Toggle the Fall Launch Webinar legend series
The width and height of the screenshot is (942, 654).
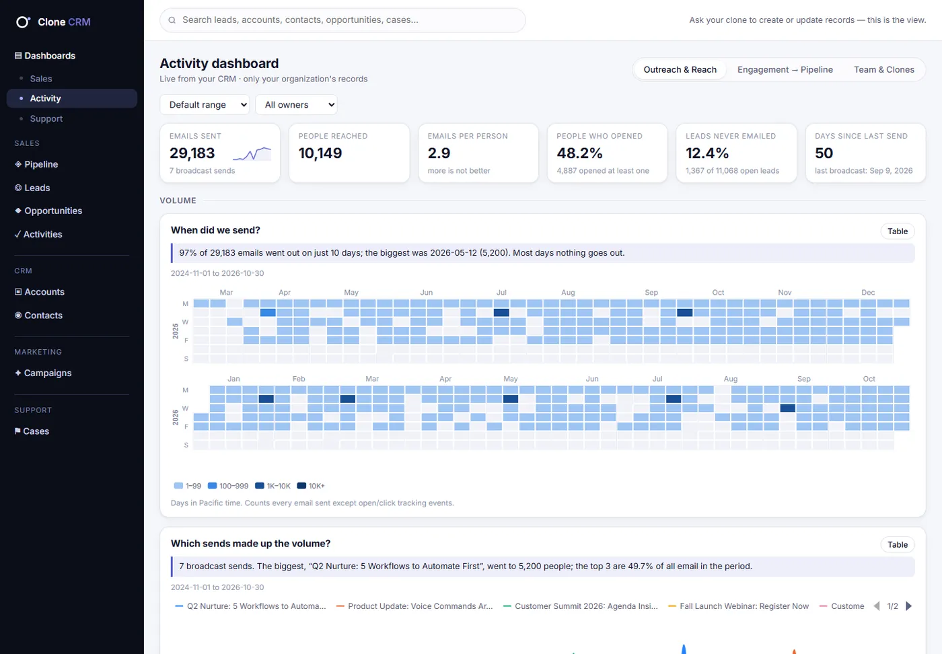[738, 606]
